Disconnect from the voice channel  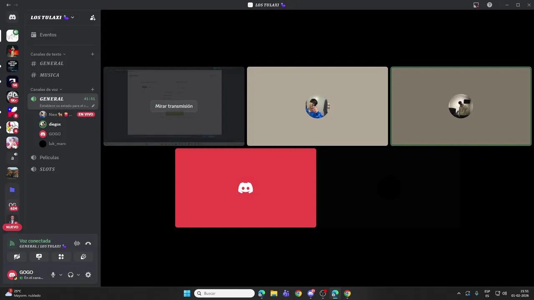click(88, 243)
